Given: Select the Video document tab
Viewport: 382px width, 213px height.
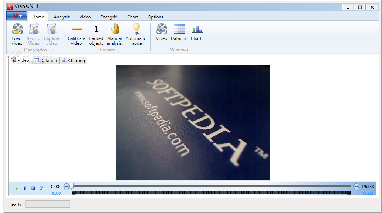Looking at the screenshot, I should click(x=20, y=60).
